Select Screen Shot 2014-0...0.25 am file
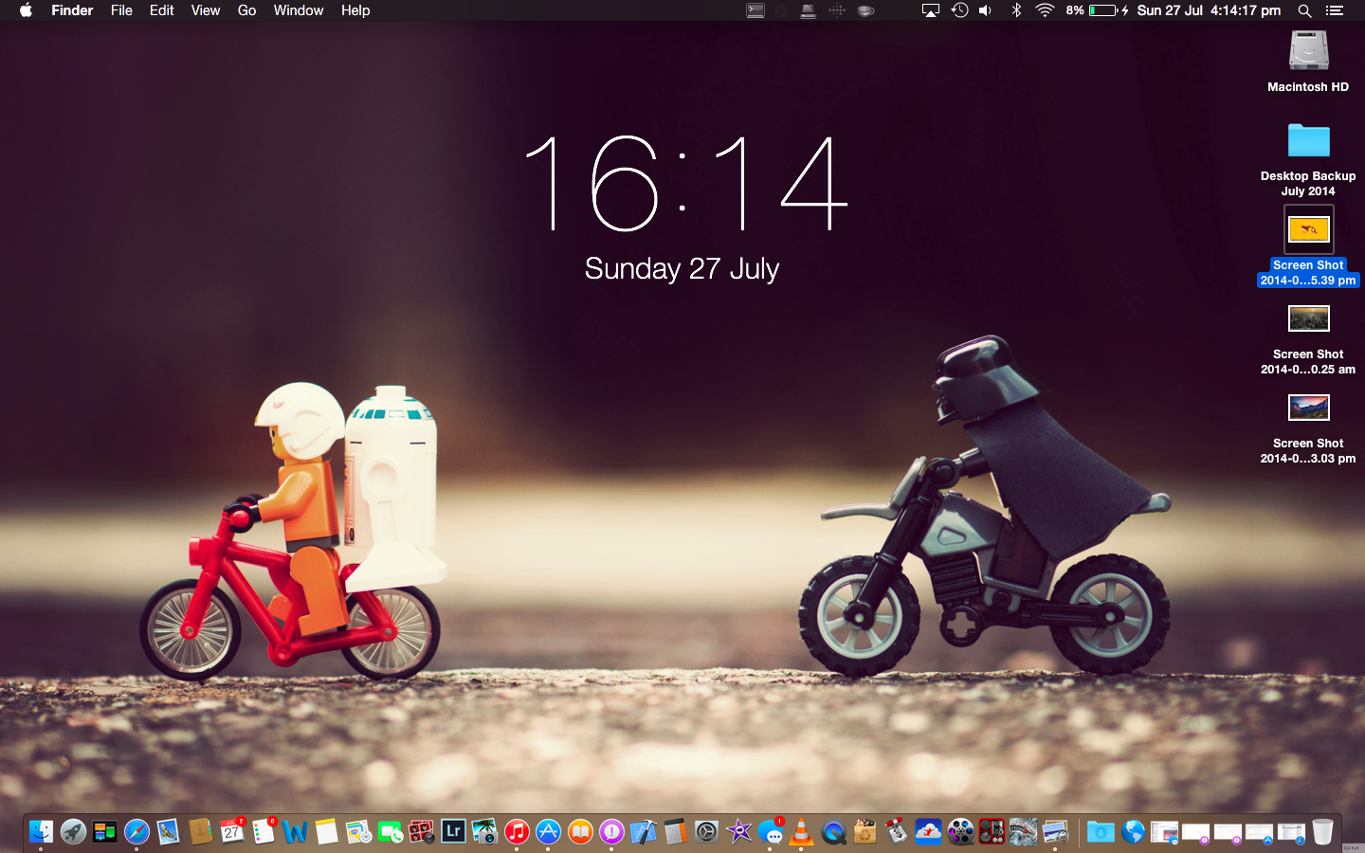This screenshot has width=1365, height=853. point(1308,318)
